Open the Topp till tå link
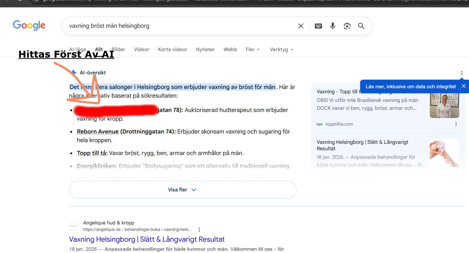 click(92, 153)
